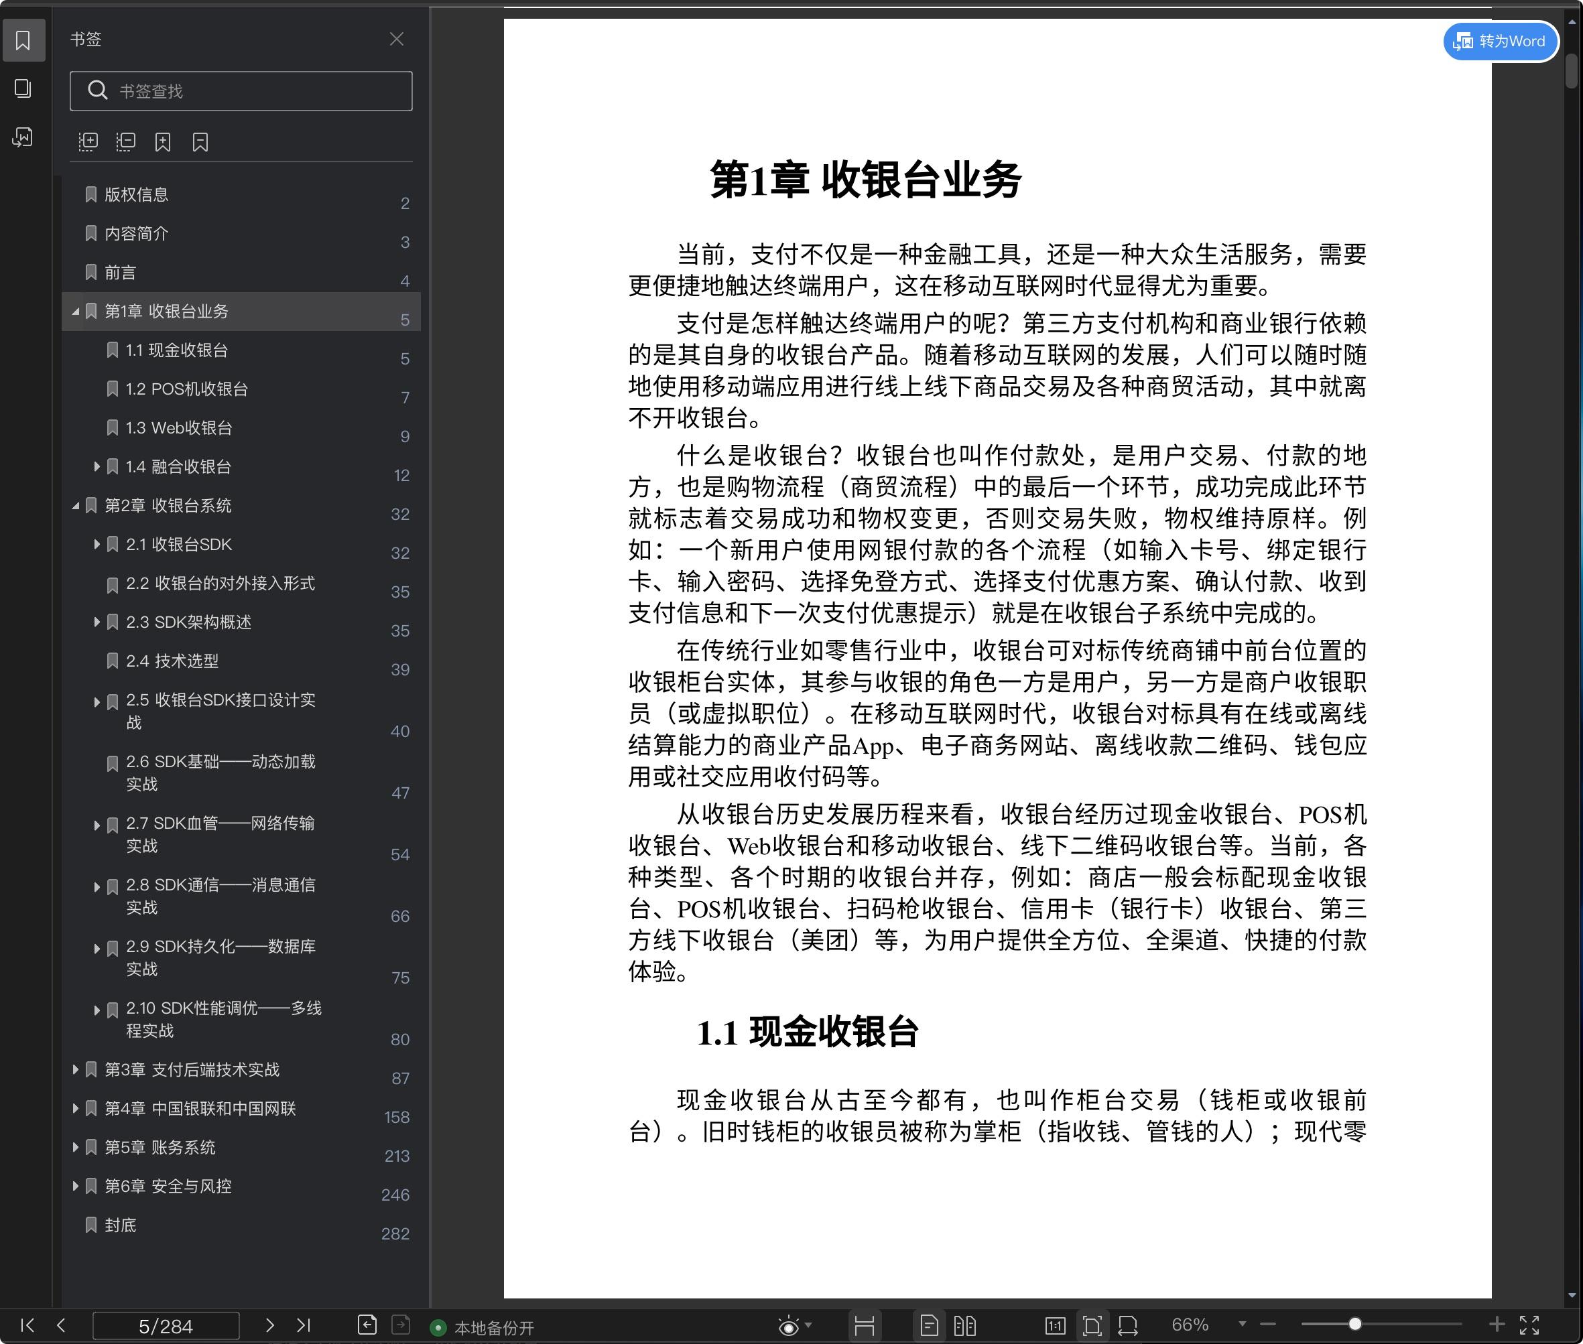Expand the 1.4 融合收银台 bookmark
Screen dimensions: 1583x1344
click(97, 466)
